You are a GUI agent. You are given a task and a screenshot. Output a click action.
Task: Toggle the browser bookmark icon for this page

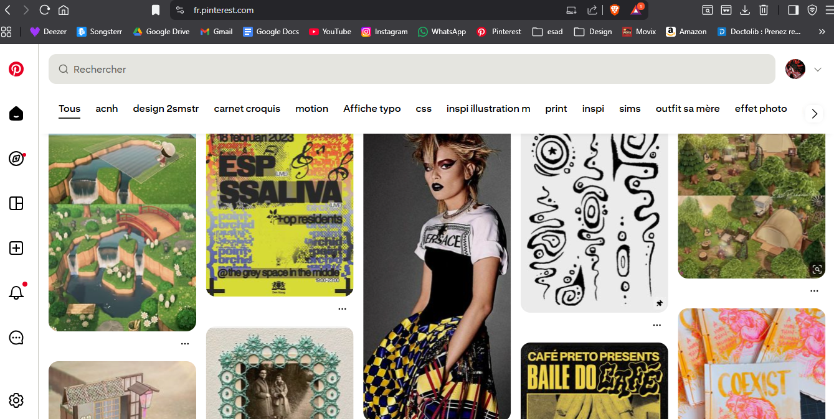156,10
